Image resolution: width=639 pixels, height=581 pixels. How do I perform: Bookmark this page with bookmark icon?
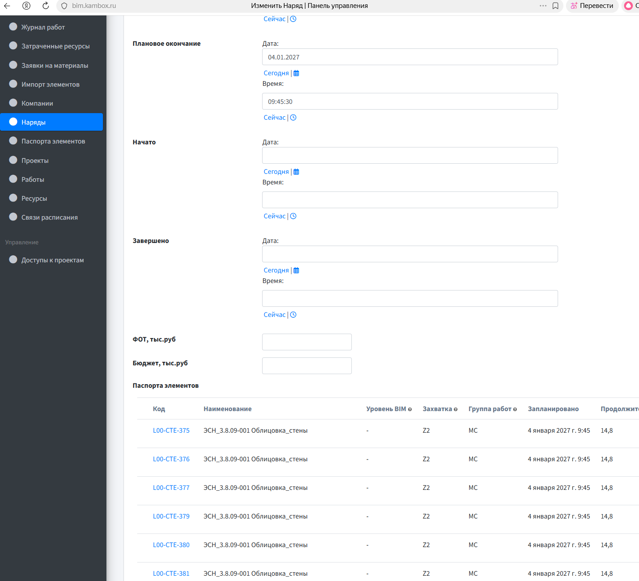[555, 6]
